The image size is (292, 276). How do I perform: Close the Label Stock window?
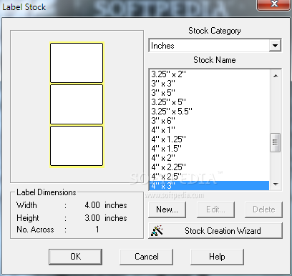click(x=274, y=4)
